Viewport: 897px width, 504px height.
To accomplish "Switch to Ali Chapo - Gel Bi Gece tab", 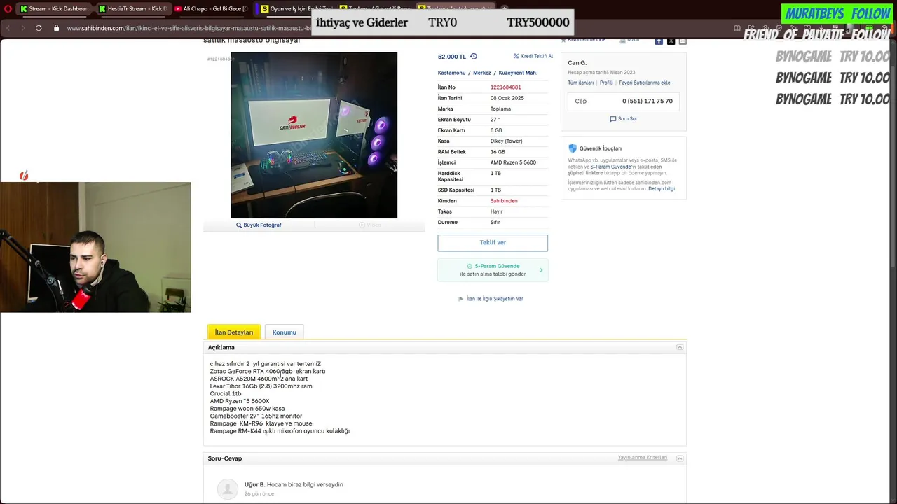I will tap(211, 9).
